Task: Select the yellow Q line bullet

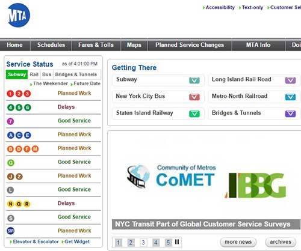Action: [19, 204]
